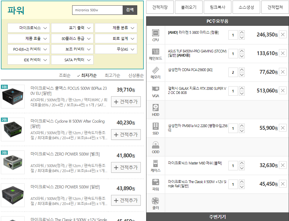This screenshot has width=289, height=221.
Task: Open the 마이크로닉스 manufacturer dropdown
Action: 29,28
